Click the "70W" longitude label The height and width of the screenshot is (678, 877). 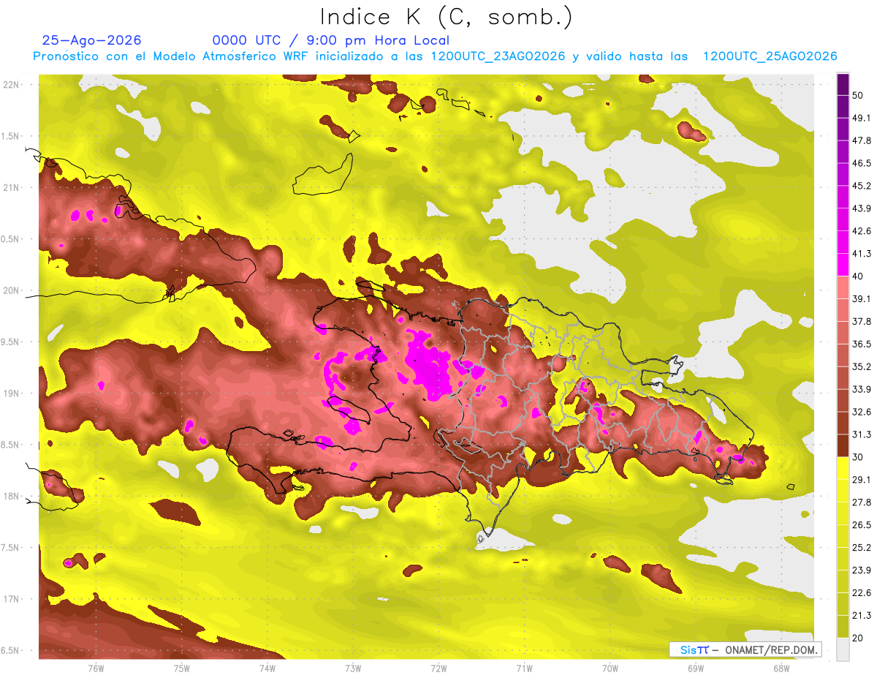click(610, 668)
